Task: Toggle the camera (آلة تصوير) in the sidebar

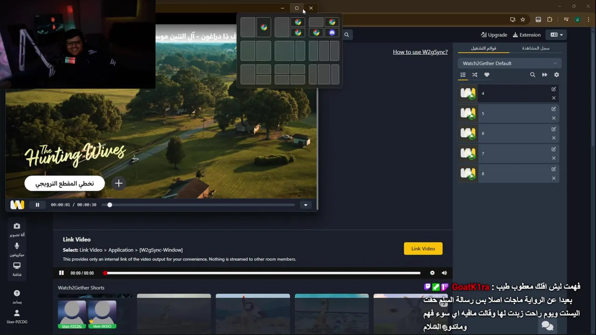Action: [17, 229]
